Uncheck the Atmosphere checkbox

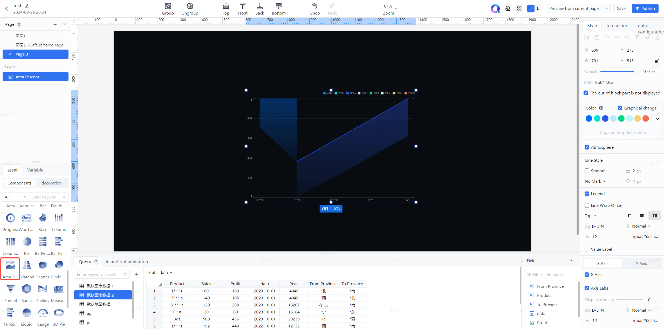click(587, 147)
